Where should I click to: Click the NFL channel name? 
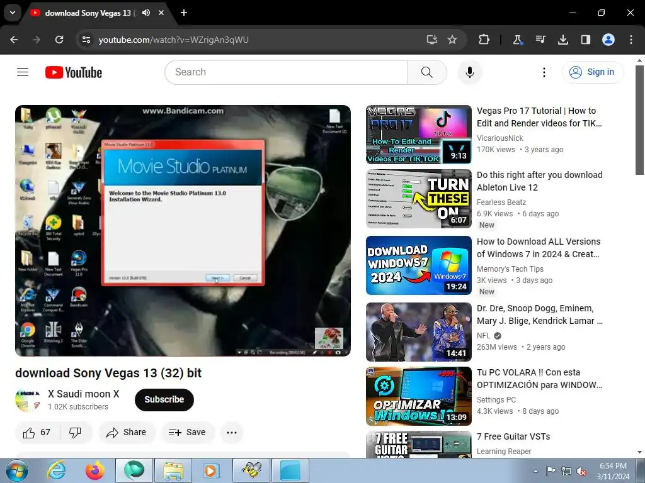[483, 336]
